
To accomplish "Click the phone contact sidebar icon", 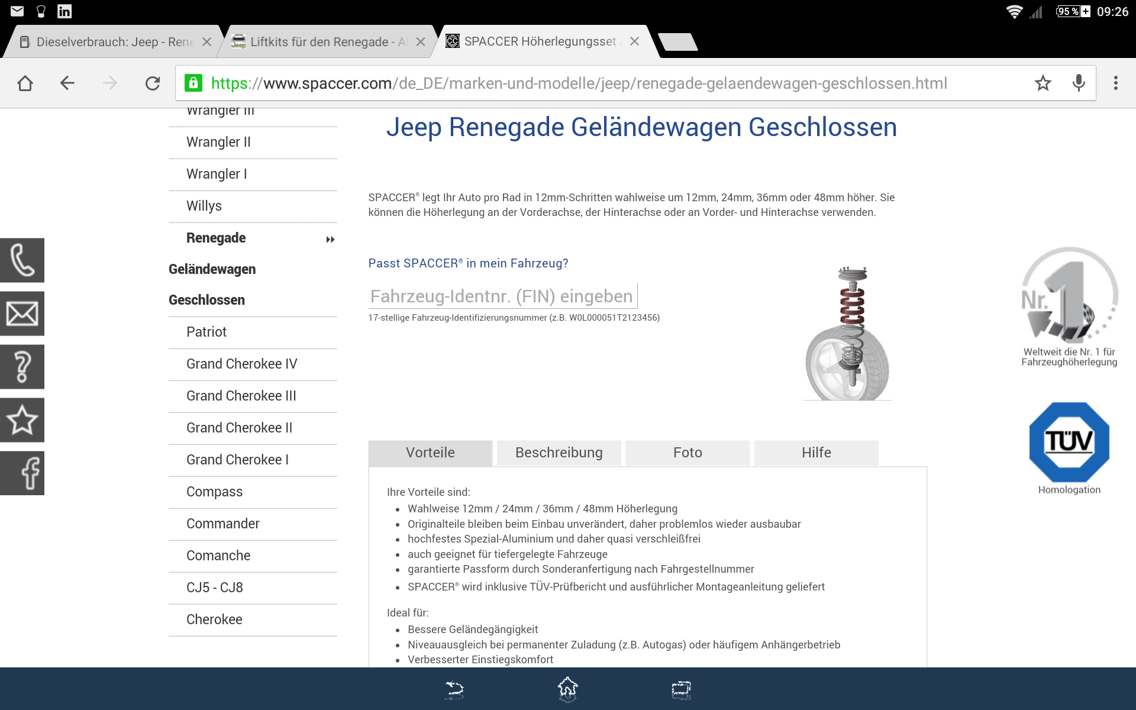I will click(22, 260).
